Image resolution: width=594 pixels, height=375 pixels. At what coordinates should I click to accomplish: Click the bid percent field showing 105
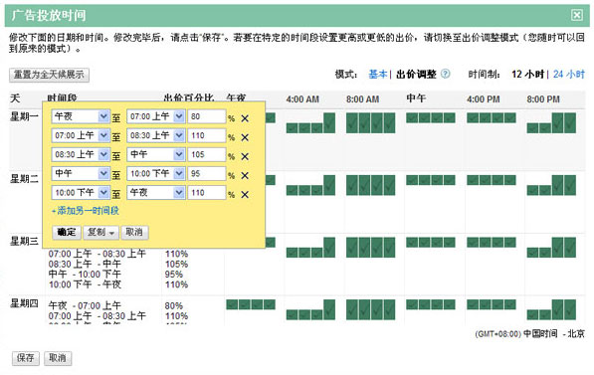point(207,154)
